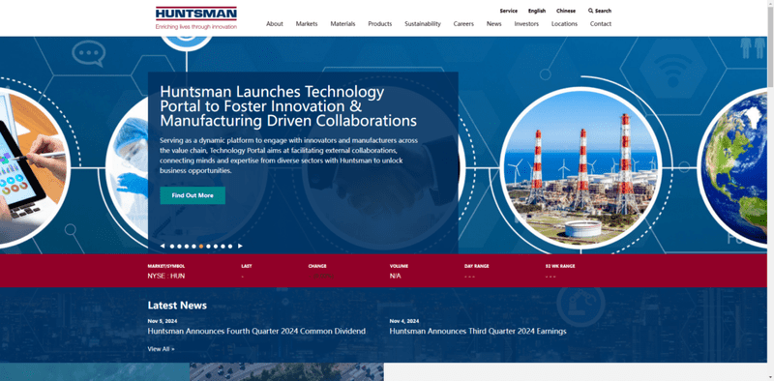Open the Materials menu
Image resolution: width=774 pixels, height=381 pixels.
342,23
